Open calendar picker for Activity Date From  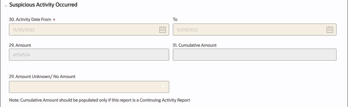(x=163, y=30)
